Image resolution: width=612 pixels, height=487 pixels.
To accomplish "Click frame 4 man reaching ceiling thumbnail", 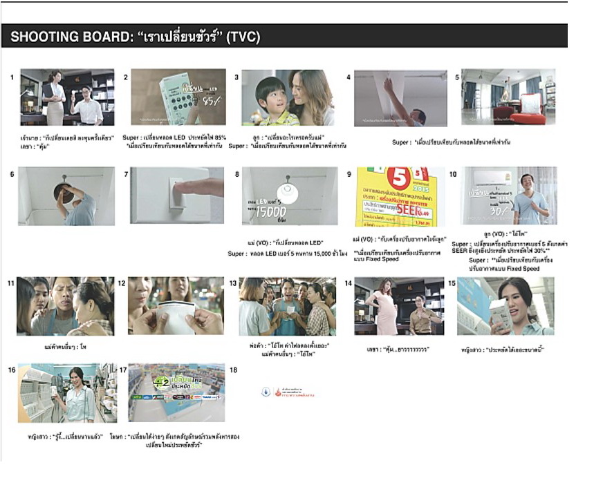I will point(400,98).
